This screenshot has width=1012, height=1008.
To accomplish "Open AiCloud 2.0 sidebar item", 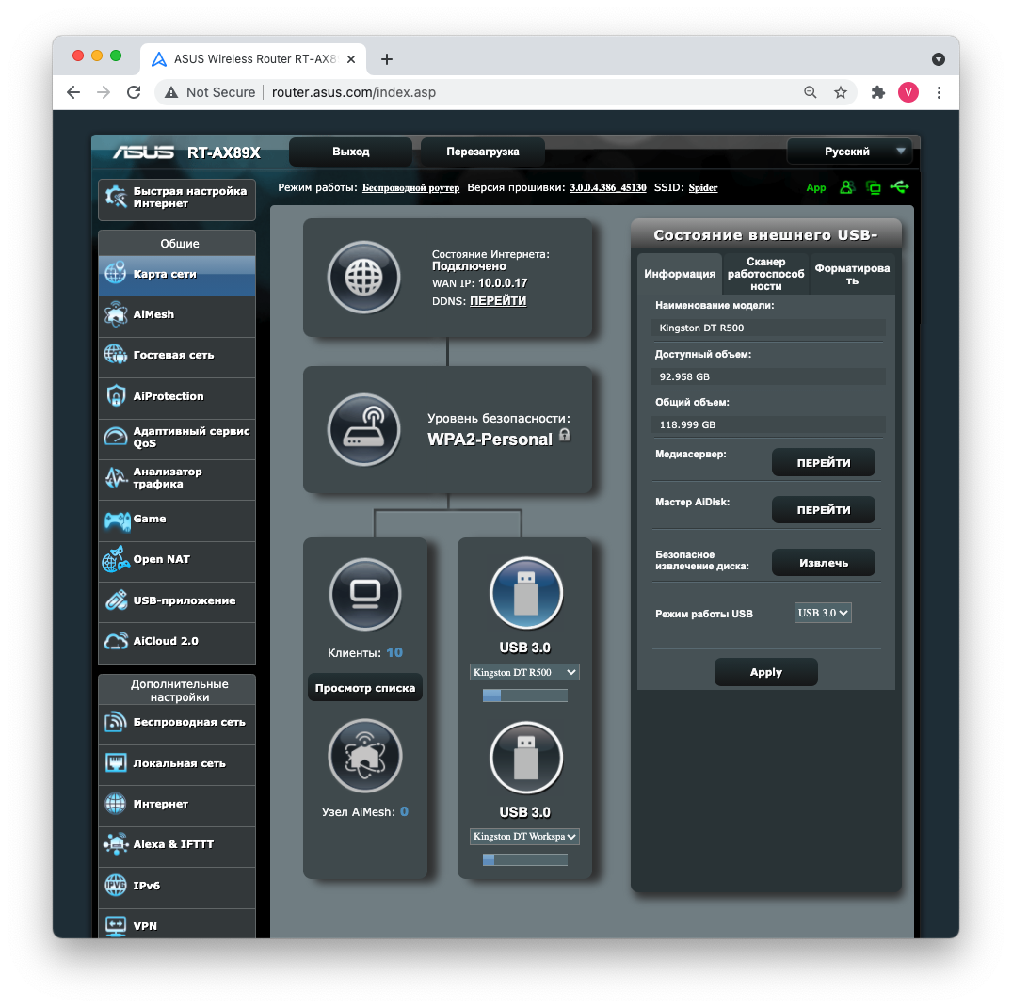I will click(177, 642).
